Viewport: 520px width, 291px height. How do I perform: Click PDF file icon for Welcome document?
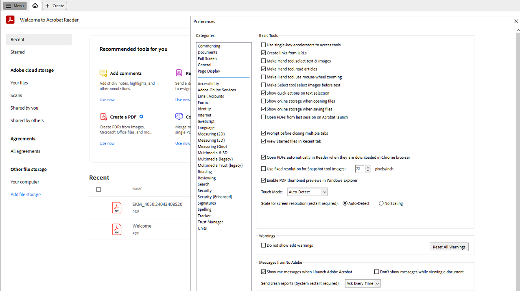point(117,229)
